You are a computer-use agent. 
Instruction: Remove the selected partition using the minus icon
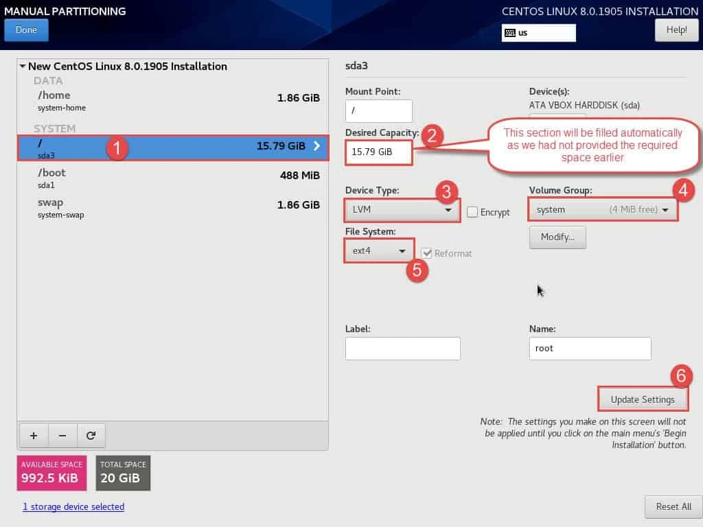click(62, 435)
